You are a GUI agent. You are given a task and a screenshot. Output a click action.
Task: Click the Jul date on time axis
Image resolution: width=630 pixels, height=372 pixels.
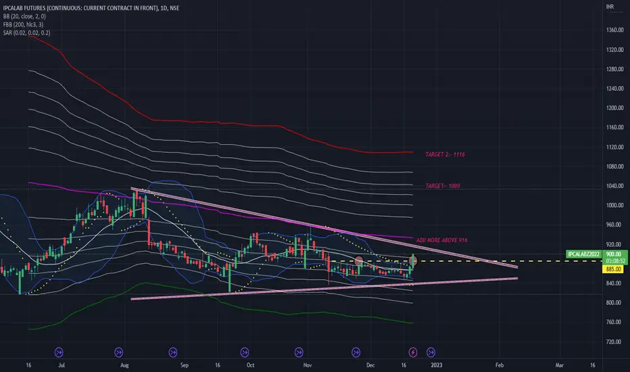coord(62,365)
